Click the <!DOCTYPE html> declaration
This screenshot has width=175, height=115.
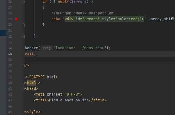point(41,77)
